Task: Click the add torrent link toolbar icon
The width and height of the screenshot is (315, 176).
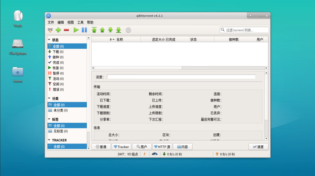Action: coord(50,30)
